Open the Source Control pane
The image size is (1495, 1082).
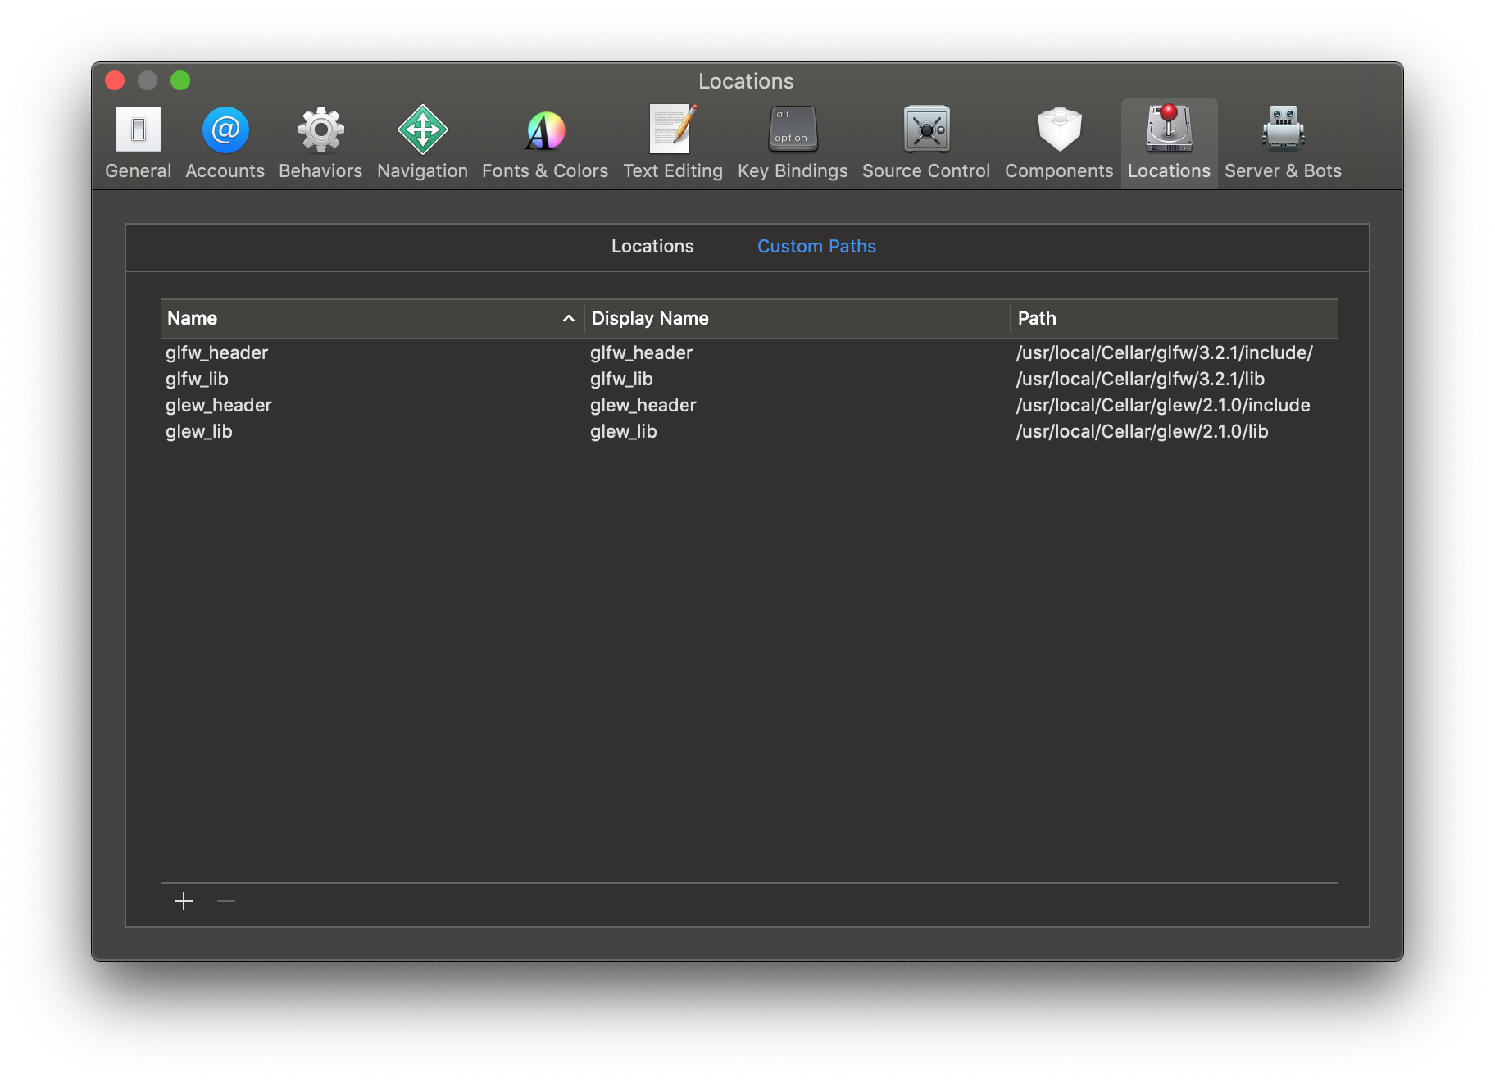[926, 143]
